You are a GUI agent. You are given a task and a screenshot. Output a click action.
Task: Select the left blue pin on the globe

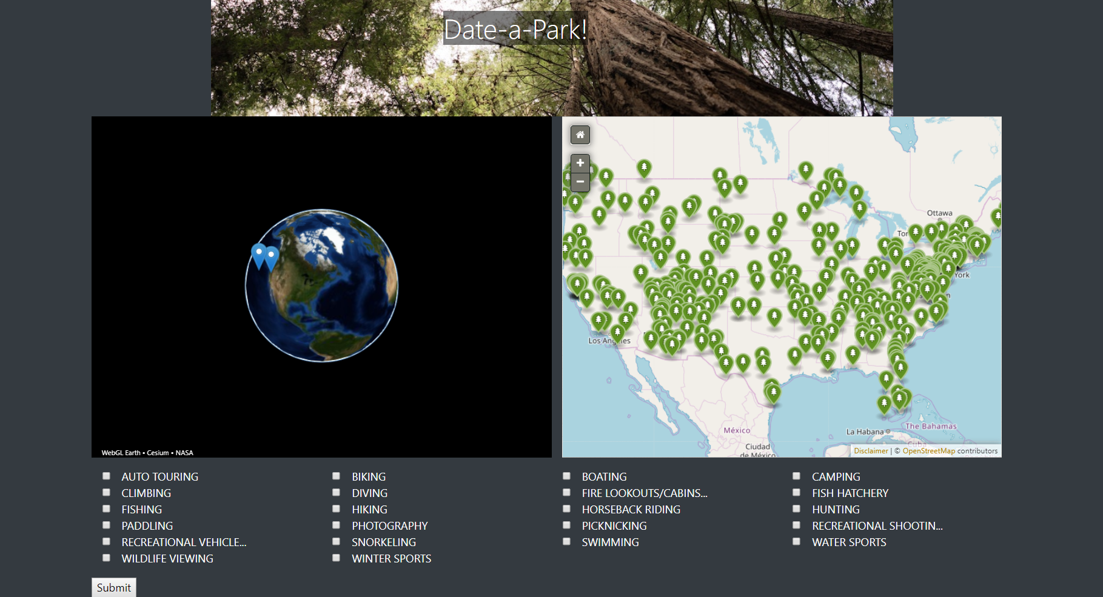tap(259, 256)
